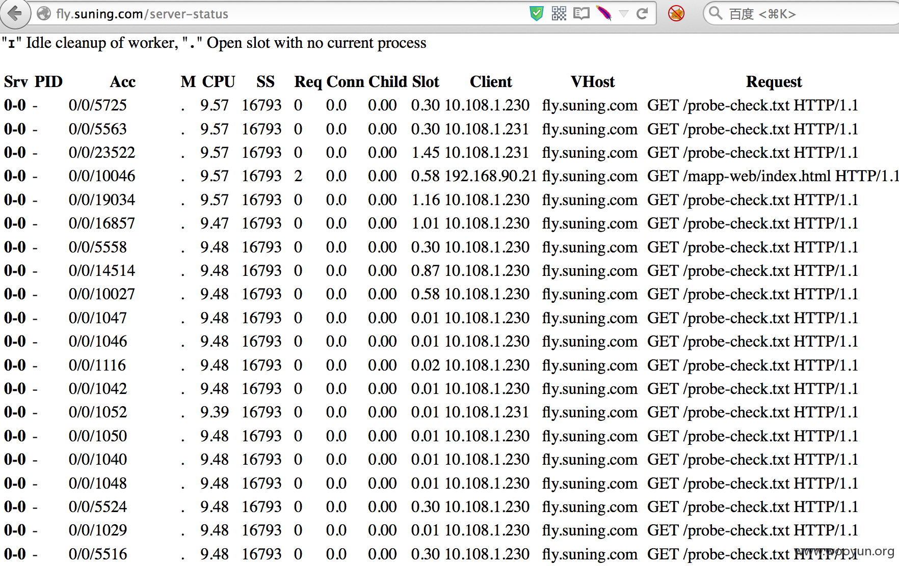The width and height of the screenshot is (899, 566).
Task: Click the Conn column header
Action: pyautogui.click(x=345, y=82)
